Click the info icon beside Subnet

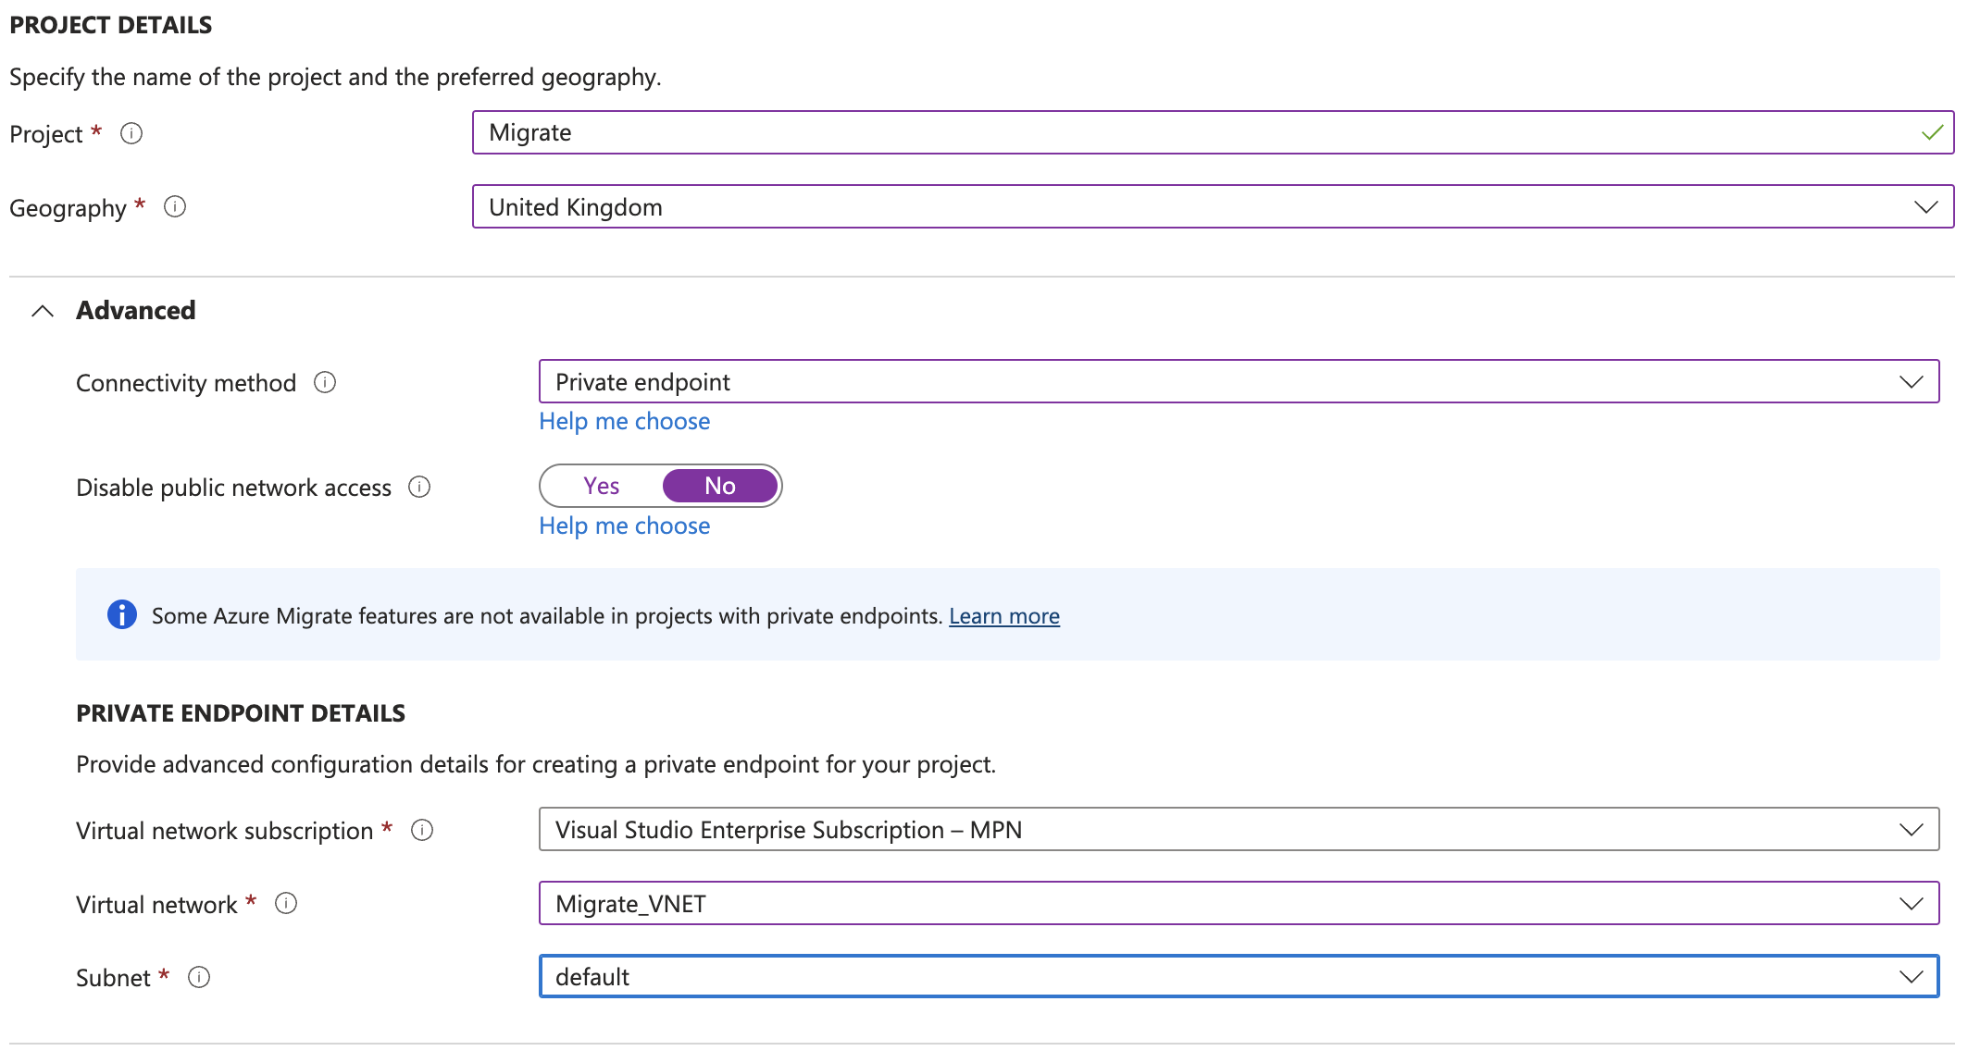coord(199,977)
